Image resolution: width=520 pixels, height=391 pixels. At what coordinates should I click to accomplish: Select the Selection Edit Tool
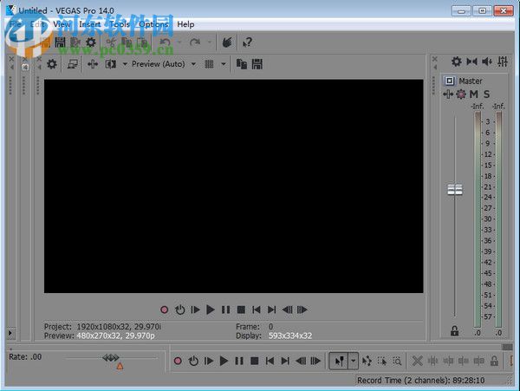tap(382, 361)
